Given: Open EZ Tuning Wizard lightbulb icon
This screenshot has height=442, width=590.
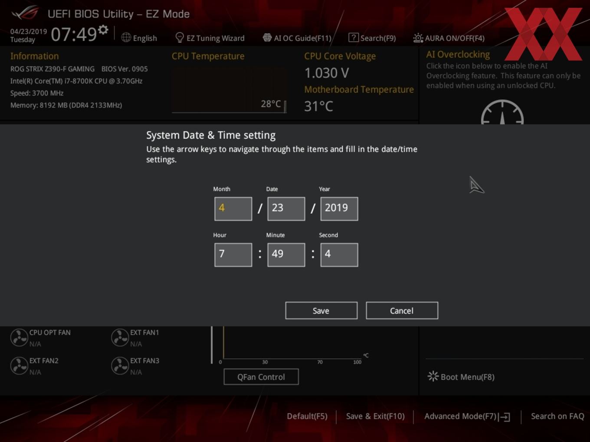Looking at the screenshot, I should pos(180,38).
